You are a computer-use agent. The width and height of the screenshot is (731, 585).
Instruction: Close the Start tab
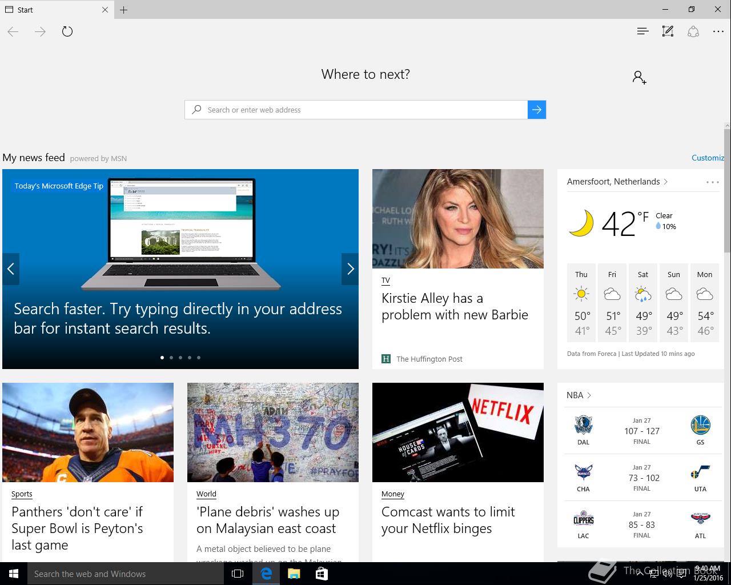point(105,10)
